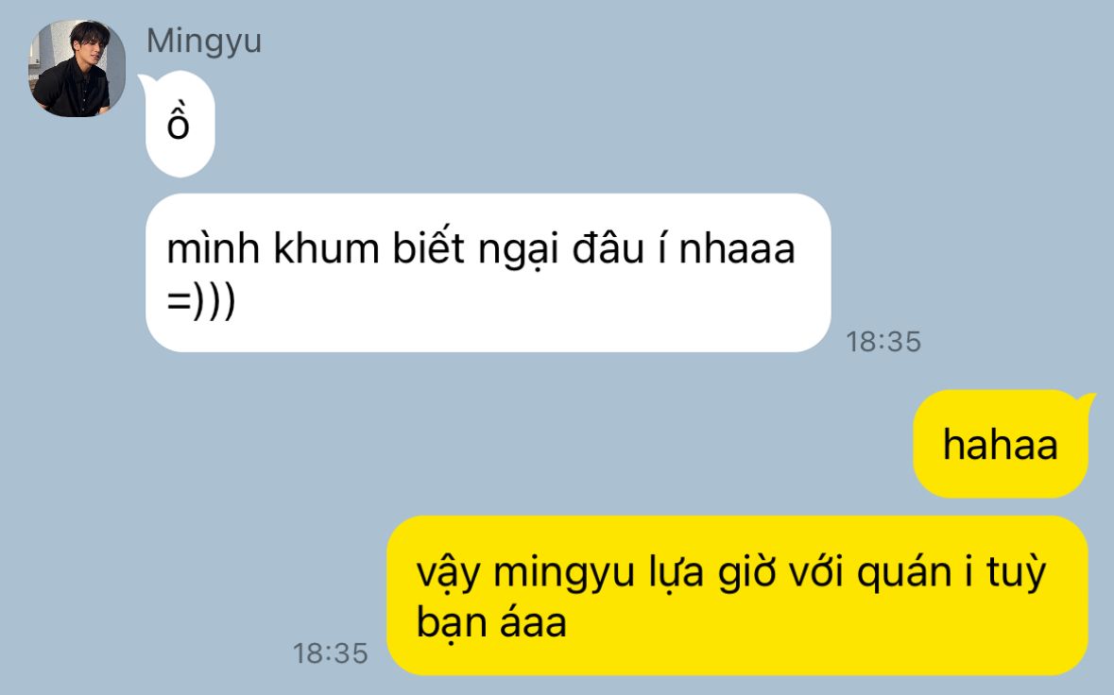The height and width of the screenshot is (695, 1114).
Task: Open Mingyu's profile picture
Action: (x=77, y=68)
